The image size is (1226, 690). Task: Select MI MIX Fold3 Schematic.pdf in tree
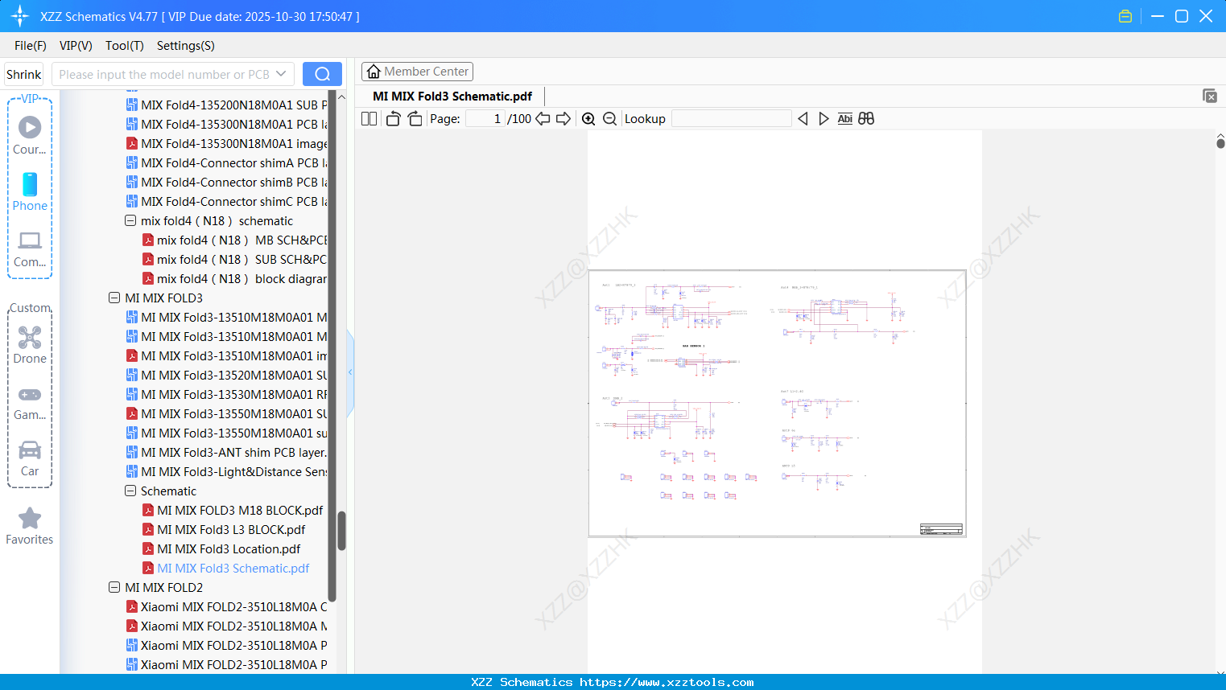point(233,568)
